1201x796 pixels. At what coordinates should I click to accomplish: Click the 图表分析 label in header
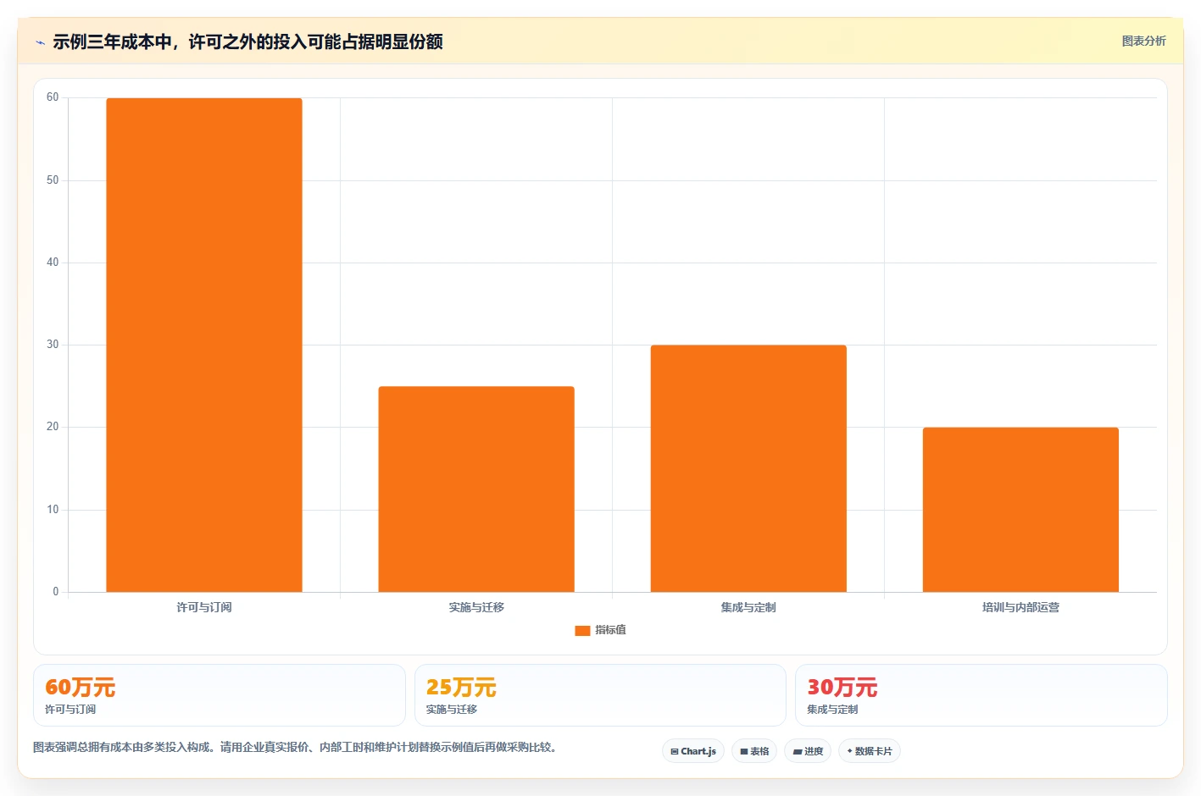tap(1143, 41)
